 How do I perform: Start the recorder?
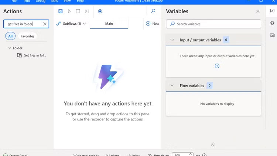[100, 11]
